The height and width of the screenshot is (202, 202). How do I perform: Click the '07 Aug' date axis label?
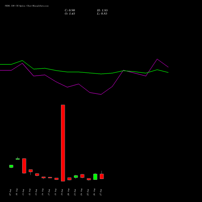[10, 192]
